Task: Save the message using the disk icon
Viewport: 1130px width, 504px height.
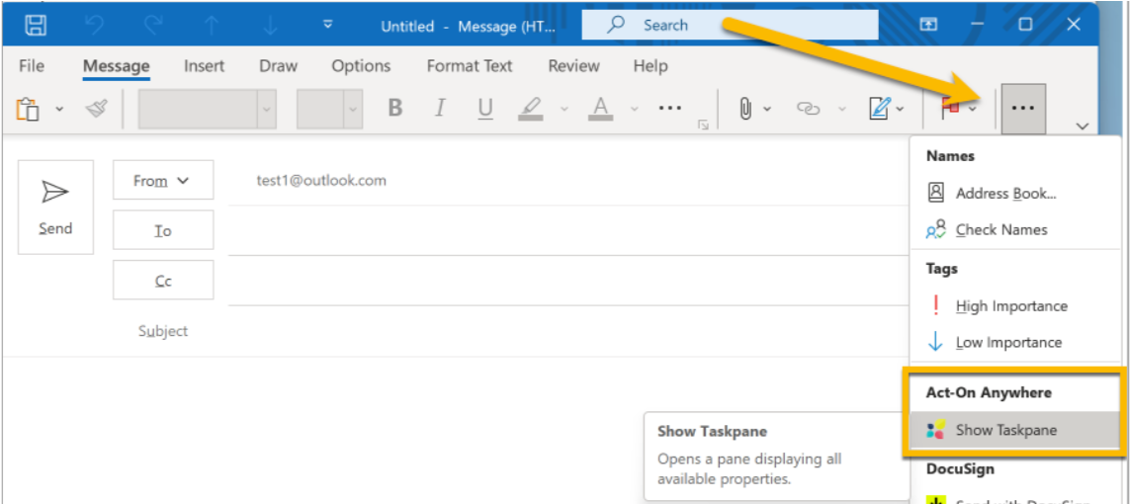Action: point(36,26)
